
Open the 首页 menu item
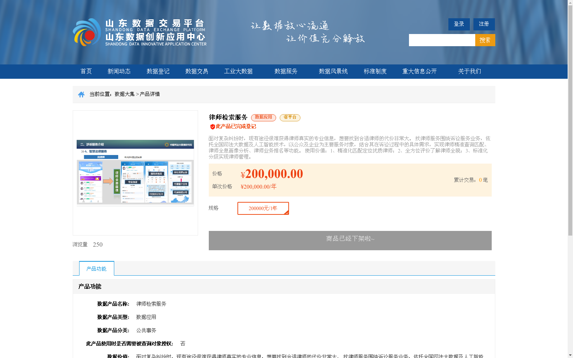[x=86, y=71]
